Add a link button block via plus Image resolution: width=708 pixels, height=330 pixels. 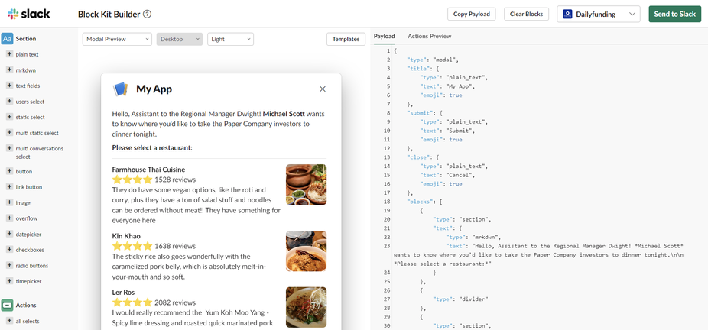click(x=9, y=186)
